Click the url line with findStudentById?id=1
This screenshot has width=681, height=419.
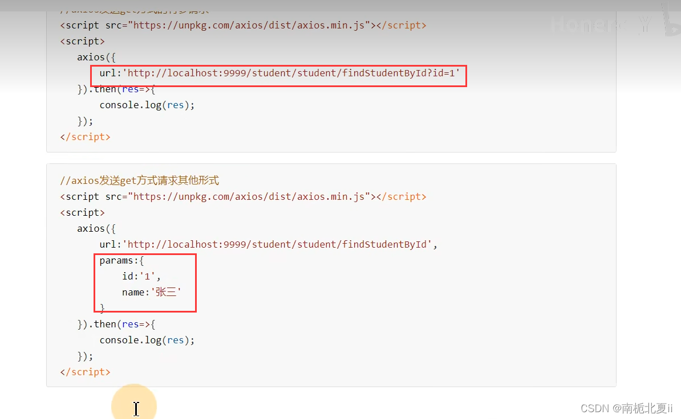click(x=279, y=73)
